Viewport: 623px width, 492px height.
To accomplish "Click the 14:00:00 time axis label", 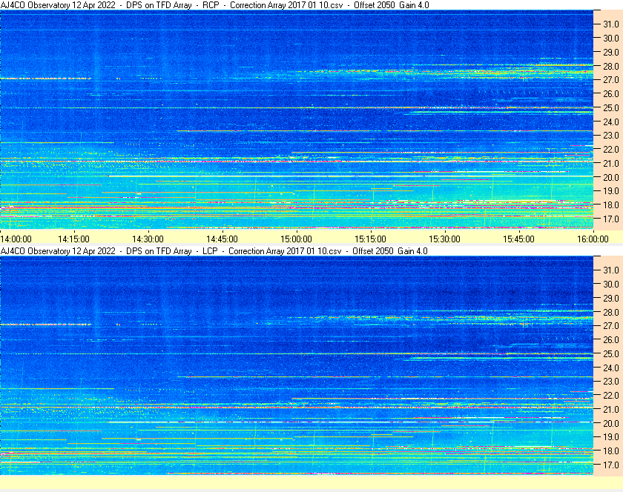I will (x=16, y=239).
